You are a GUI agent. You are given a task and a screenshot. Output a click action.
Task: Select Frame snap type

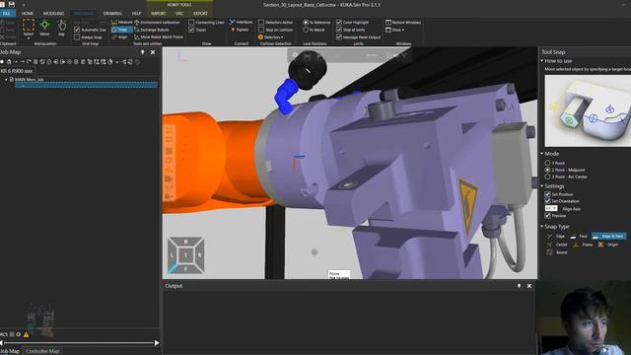coord(583,245)
